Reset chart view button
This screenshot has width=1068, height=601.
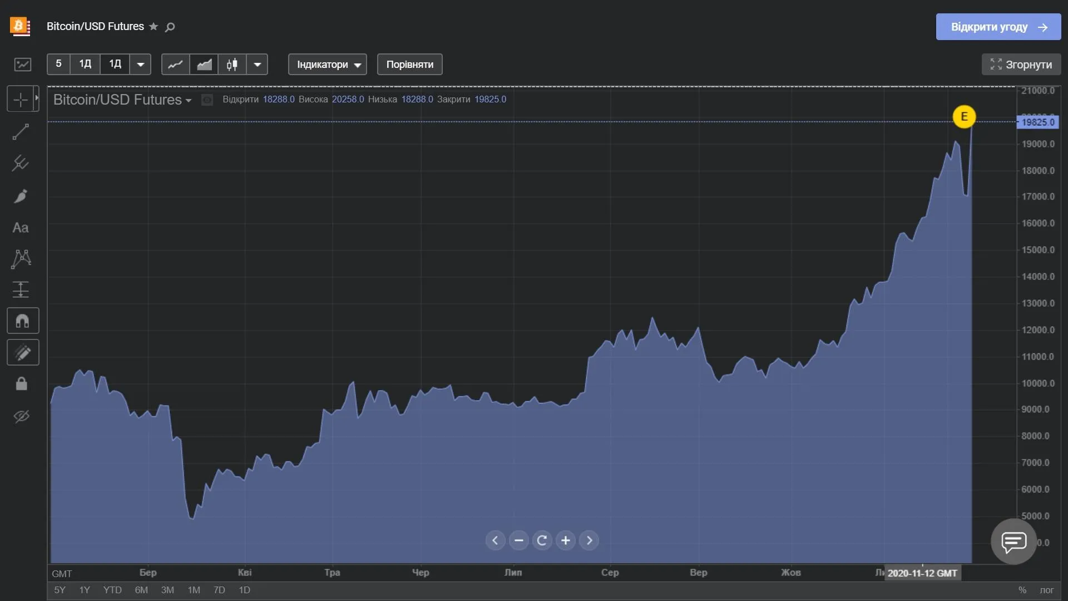542,540
